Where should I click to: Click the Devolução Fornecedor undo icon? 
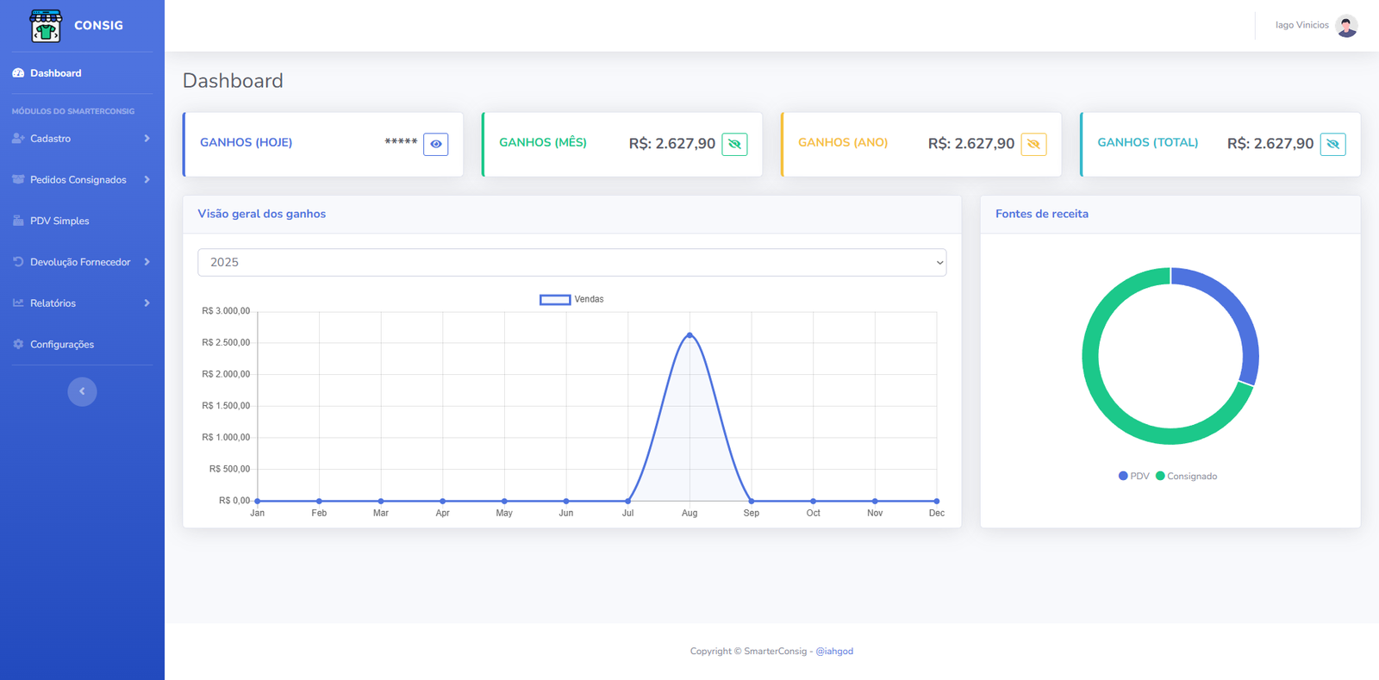tap(18, 262)
